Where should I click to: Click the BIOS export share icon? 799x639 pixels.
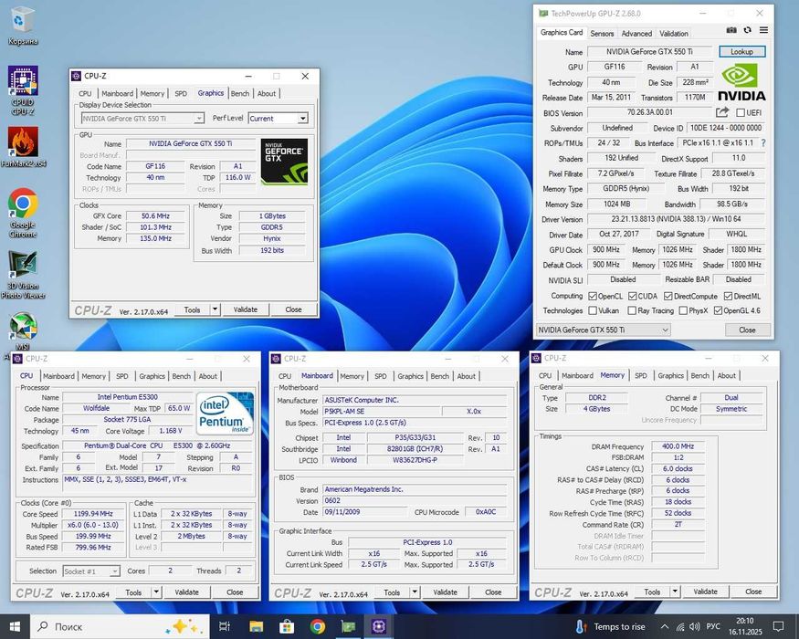pos(722,113)
